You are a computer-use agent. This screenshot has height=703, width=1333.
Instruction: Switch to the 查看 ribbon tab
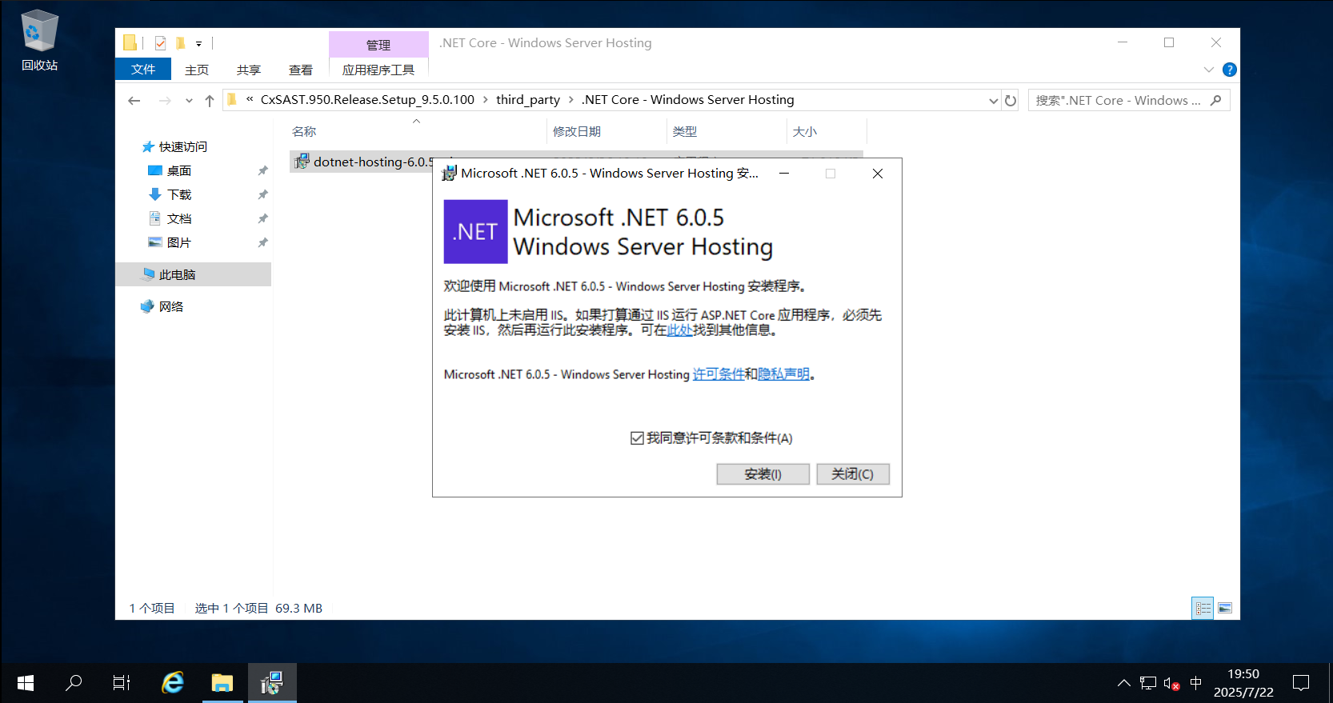(x=301, y=70)
